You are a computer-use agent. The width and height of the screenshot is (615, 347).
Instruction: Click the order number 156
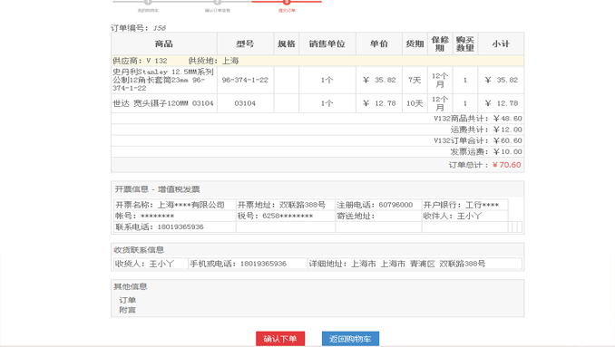(160, 28)
